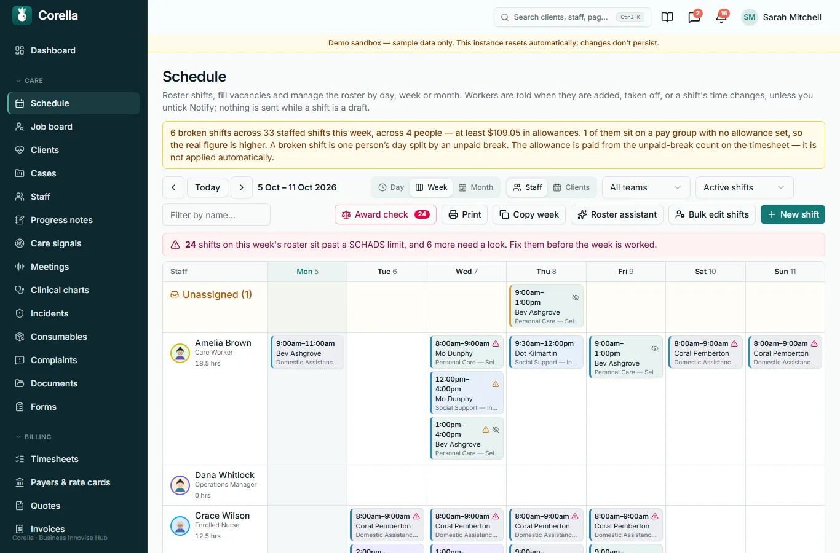Click Bulk edit shifts button

point(712,214)
